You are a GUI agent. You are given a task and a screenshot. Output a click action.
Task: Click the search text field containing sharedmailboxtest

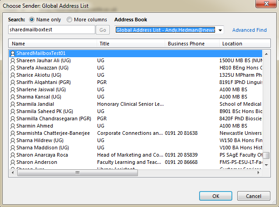pos(51,30)
